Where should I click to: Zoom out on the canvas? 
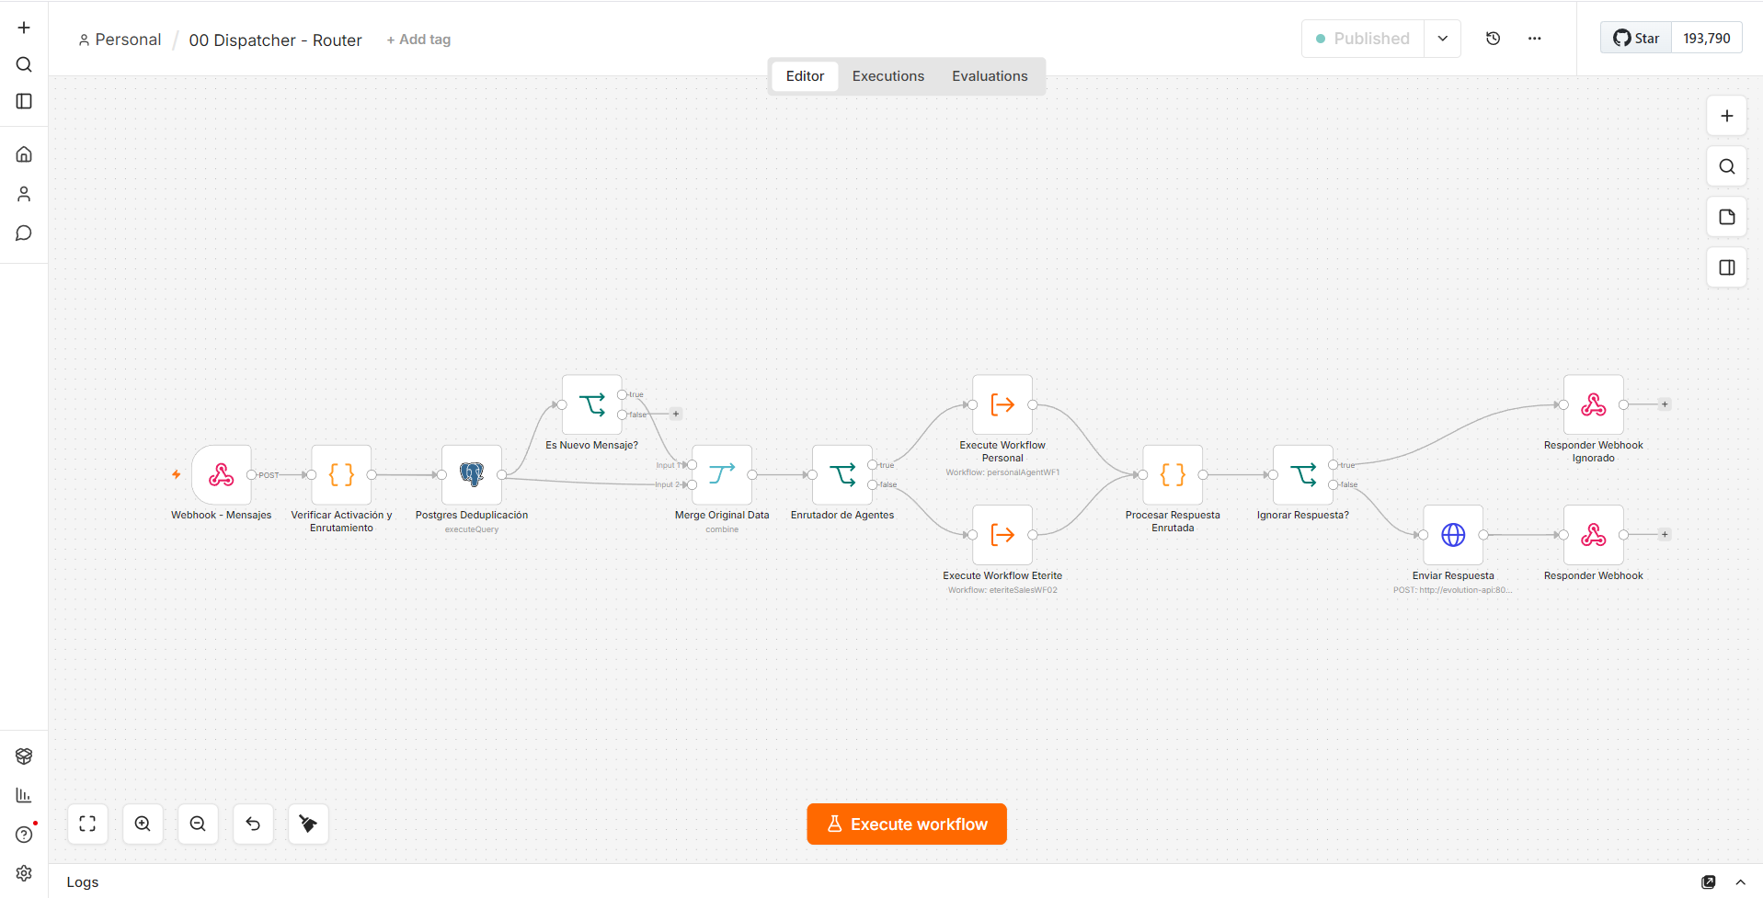tap(198, 824)
